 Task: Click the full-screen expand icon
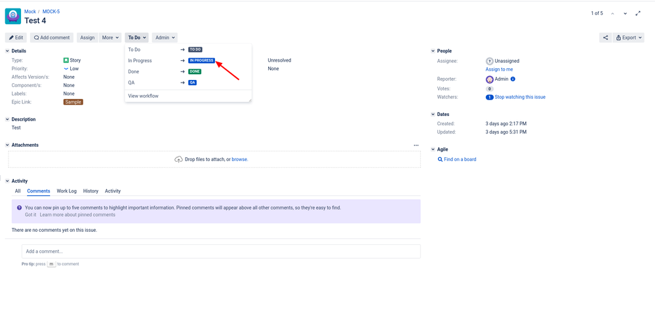(638, 13)
